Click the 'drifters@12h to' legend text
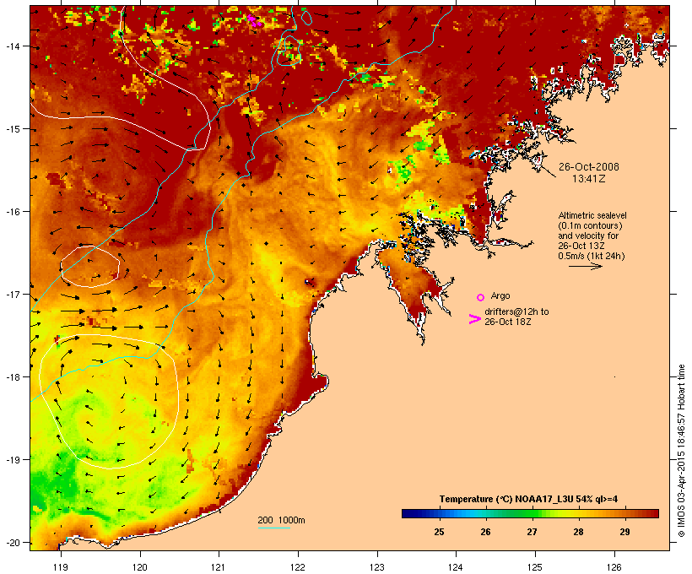Image resolution: width=692 pixels, height=574 pixels. click(516, 311)
